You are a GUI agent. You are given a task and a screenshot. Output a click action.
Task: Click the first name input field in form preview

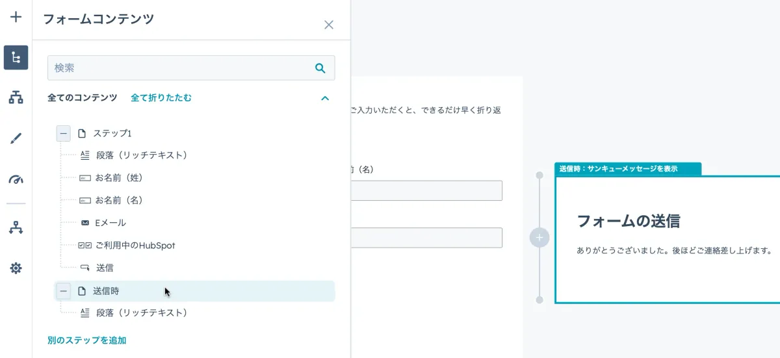426,190
